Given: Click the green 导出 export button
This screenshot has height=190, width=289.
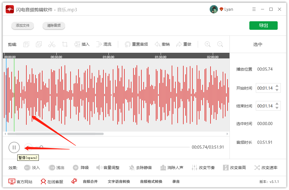Looking at the screenshot, I should tap(263, 26).
